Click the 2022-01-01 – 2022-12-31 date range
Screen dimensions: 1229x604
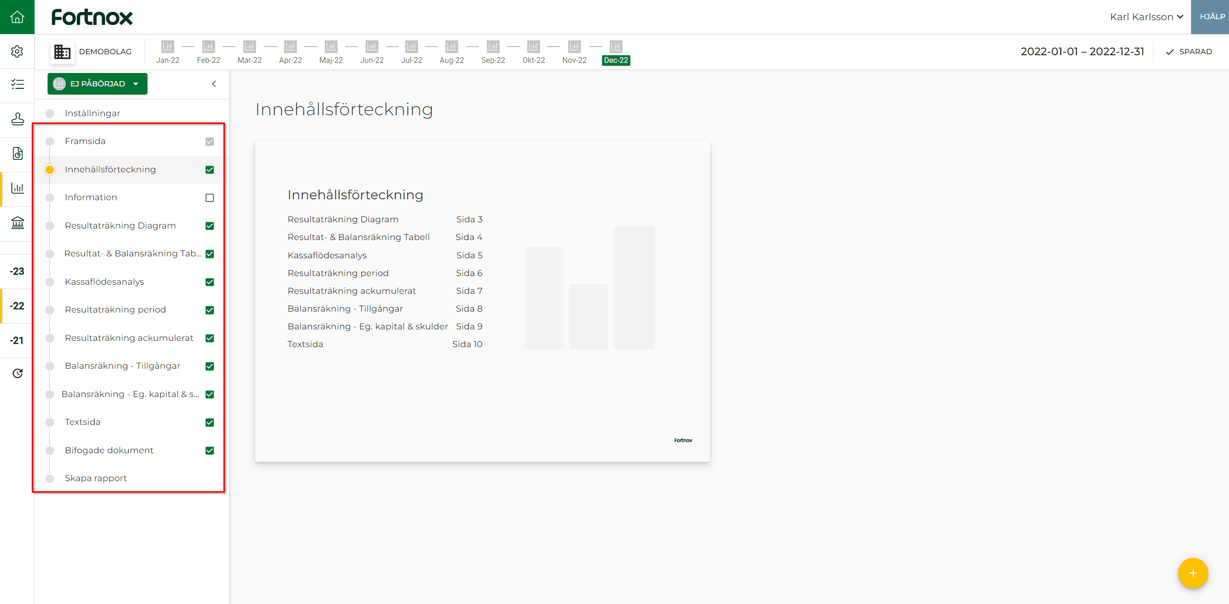click(1082, 51)
